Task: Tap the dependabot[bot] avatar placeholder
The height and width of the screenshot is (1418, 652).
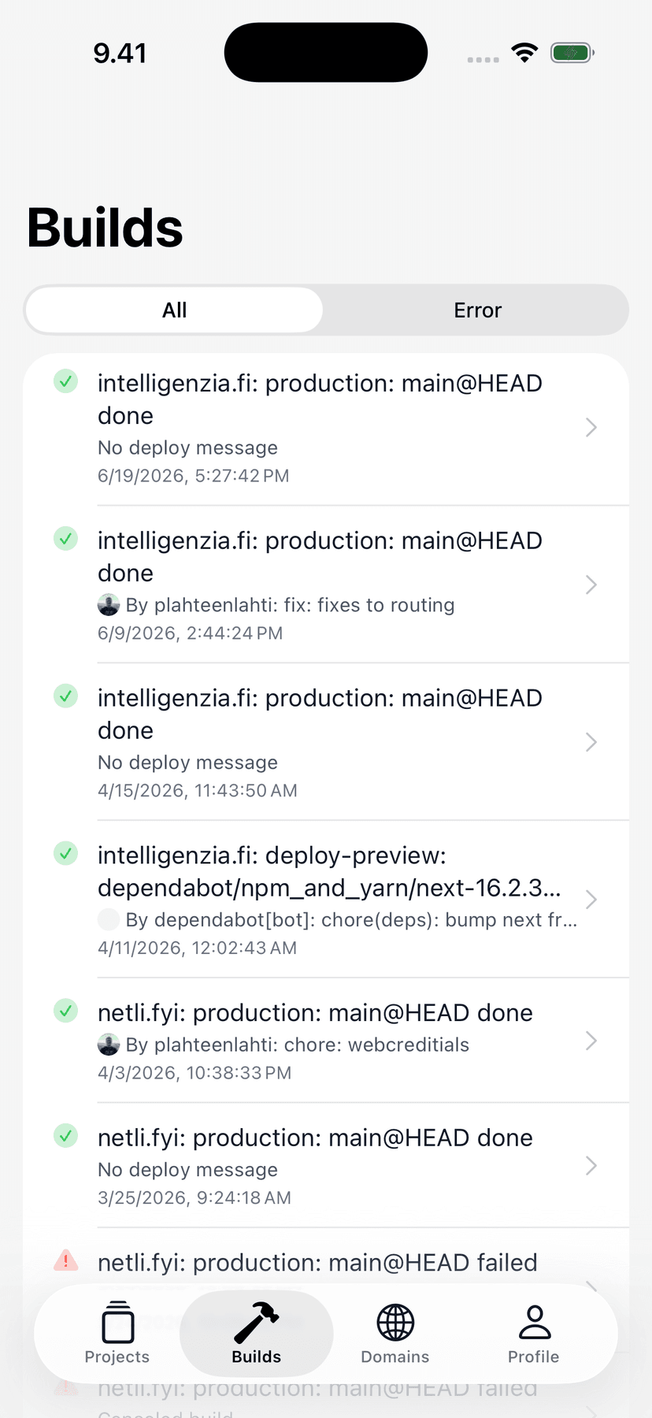Action: pyautogui.click(x=109, y=919)
